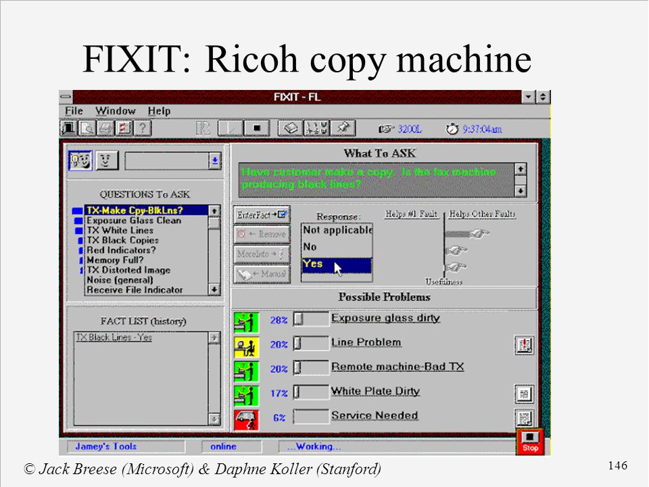Open the Service Needed link
This screenshot has height=487, width=649.
tap(375, 415)
